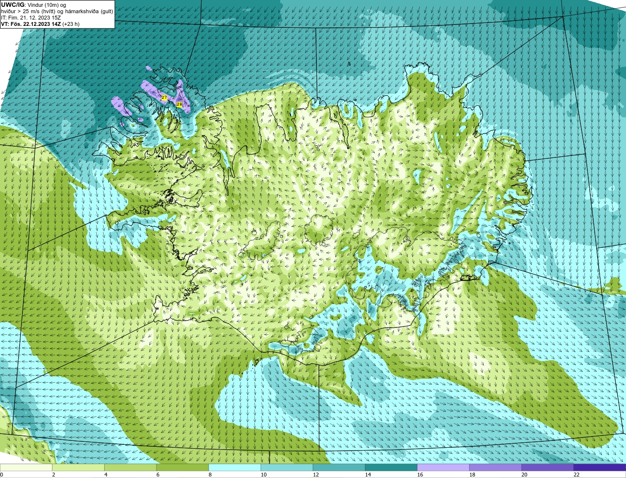Click the scale tick label "10"
The image size is (626, 478).
(x=264, y=475)
